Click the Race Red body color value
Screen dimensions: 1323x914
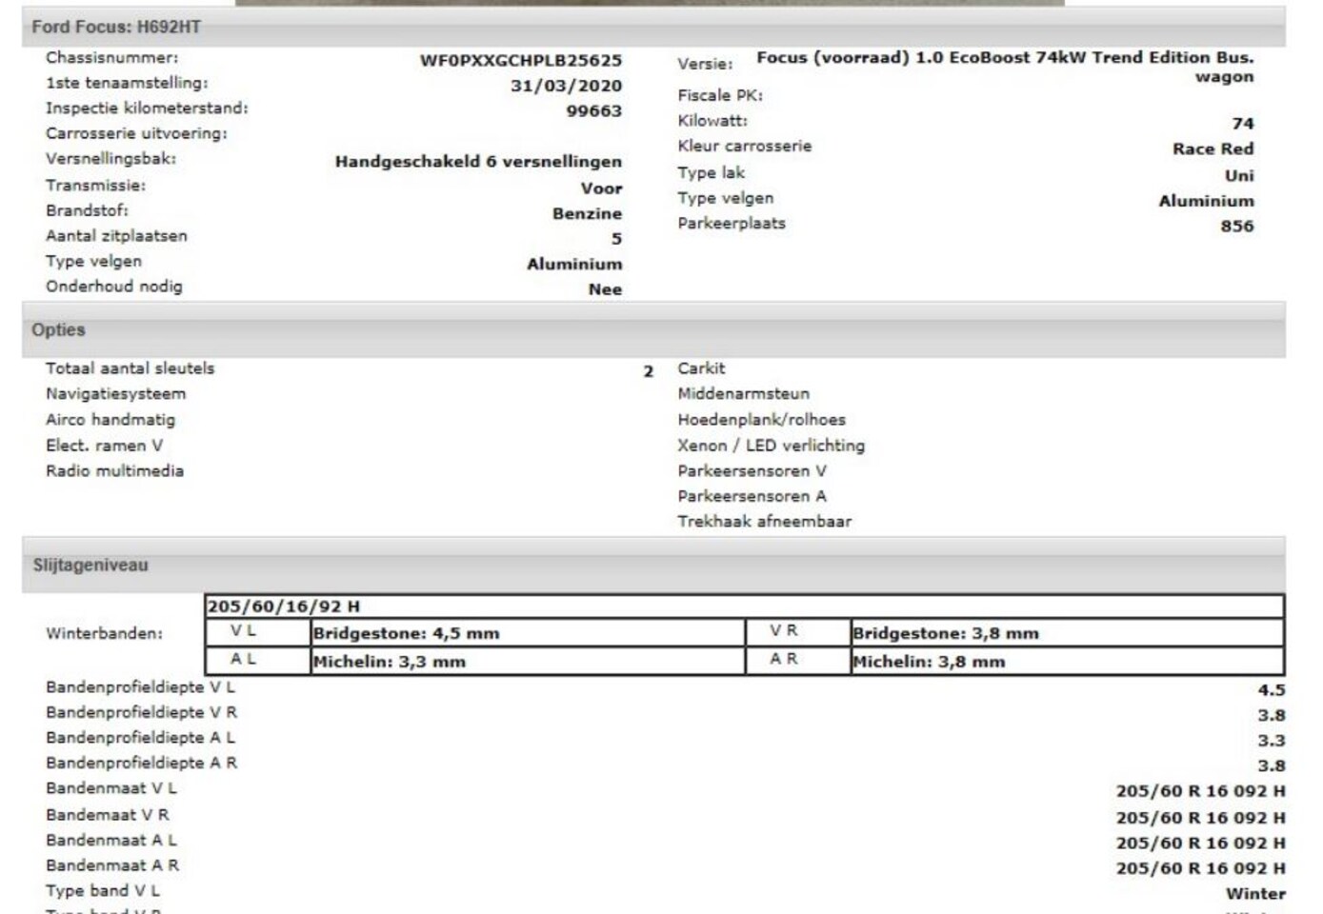pos(1213,149)
